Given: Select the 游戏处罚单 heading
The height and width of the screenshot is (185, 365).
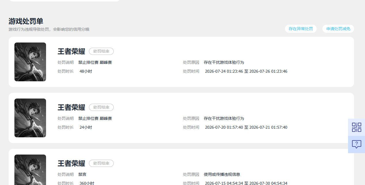Looking at the screenshot, I should point(26,21).
